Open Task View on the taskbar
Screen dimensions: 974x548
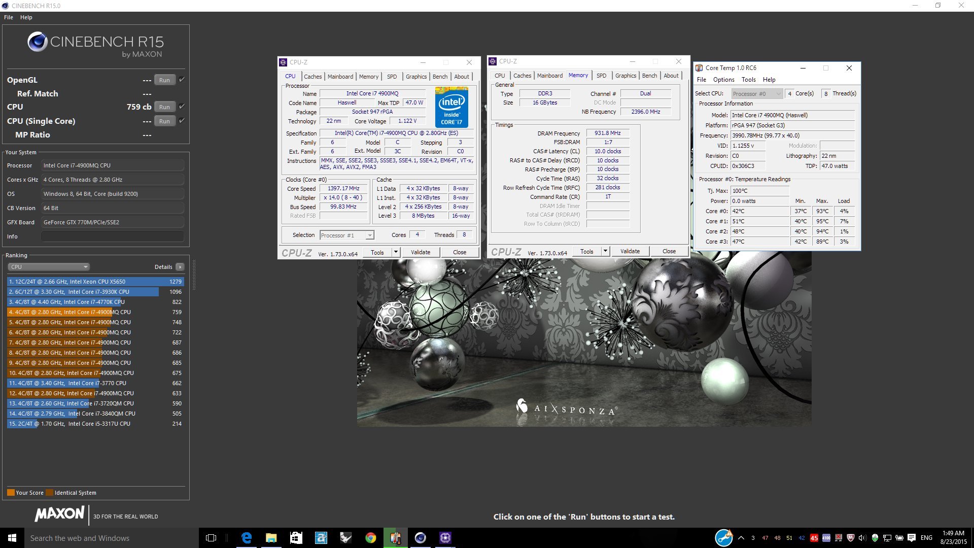pos(211,538)
